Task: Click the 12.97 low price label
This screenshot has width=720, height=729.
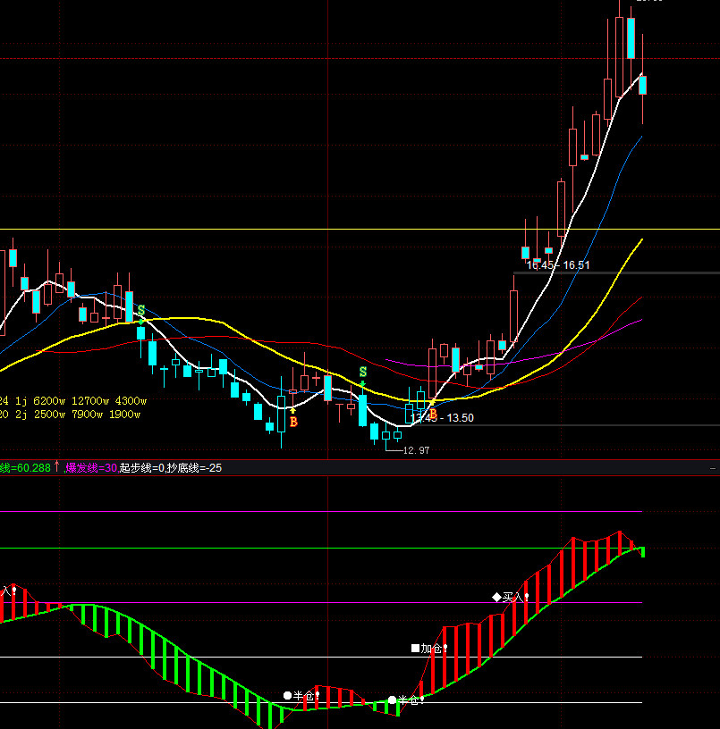Action: pos(416,450)
